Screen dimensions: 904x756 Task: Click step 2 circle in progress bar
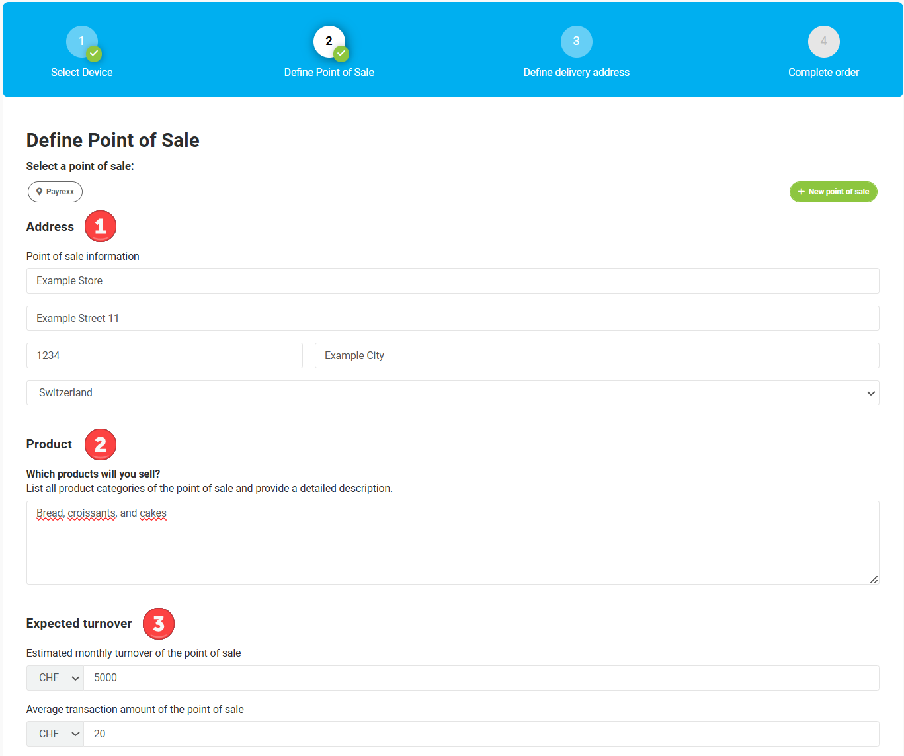pos(329,42)
